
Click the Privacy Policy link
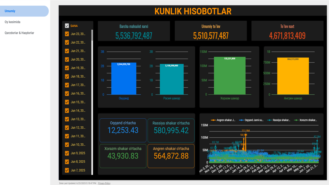(104, 183)
